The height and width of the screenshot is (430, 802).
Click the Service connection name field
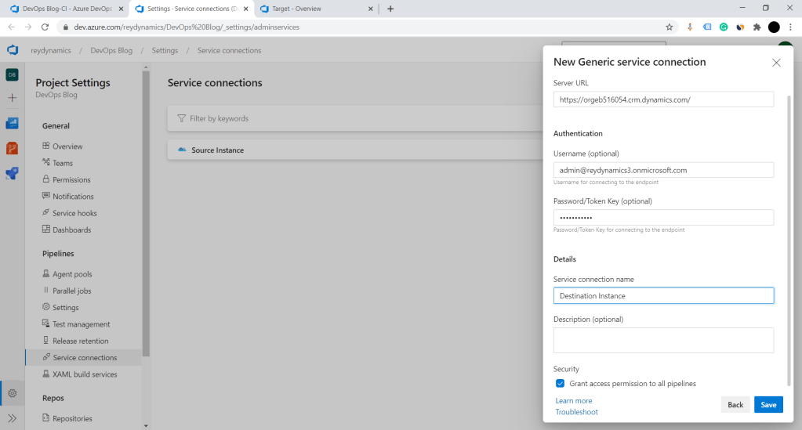pyautogui.click(x=663, y=296)
